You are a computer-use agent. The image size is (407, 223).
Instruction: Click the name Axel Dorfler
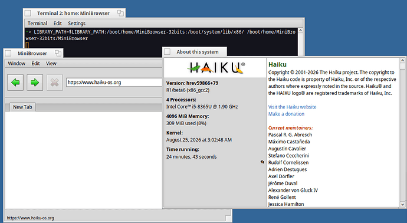click(x=281, y=176)
